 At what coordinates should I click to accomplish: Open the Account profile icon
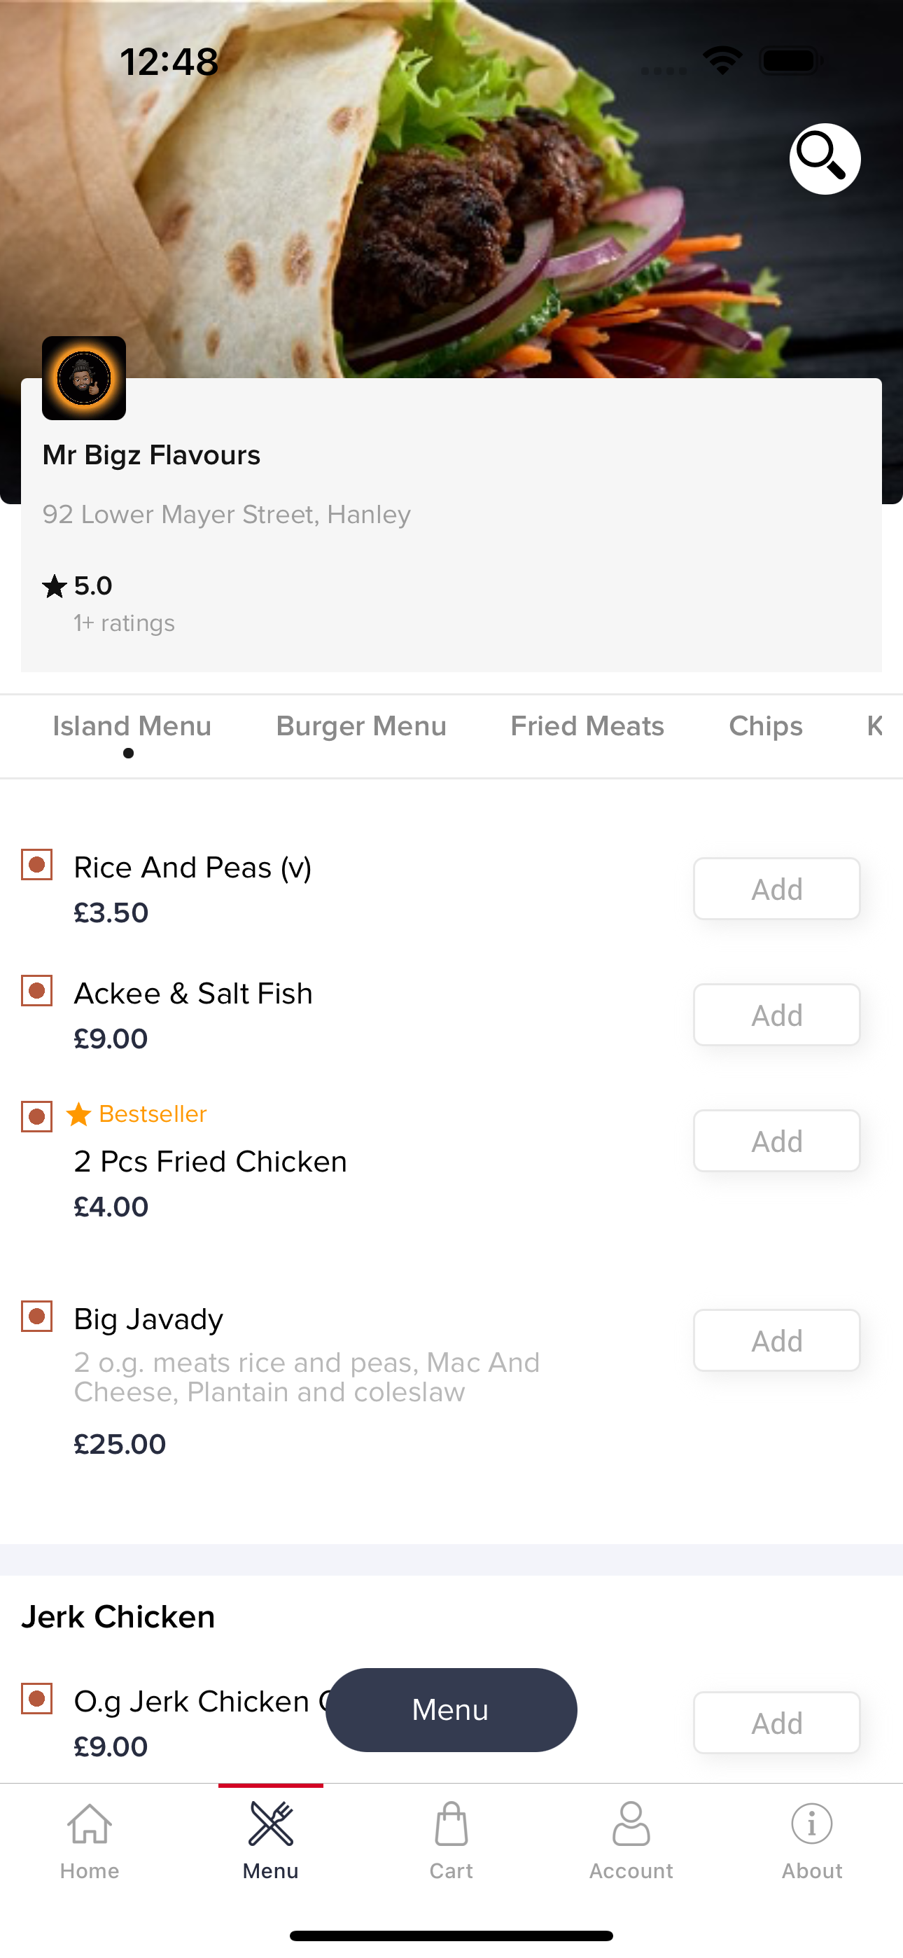coord(631,1824)
